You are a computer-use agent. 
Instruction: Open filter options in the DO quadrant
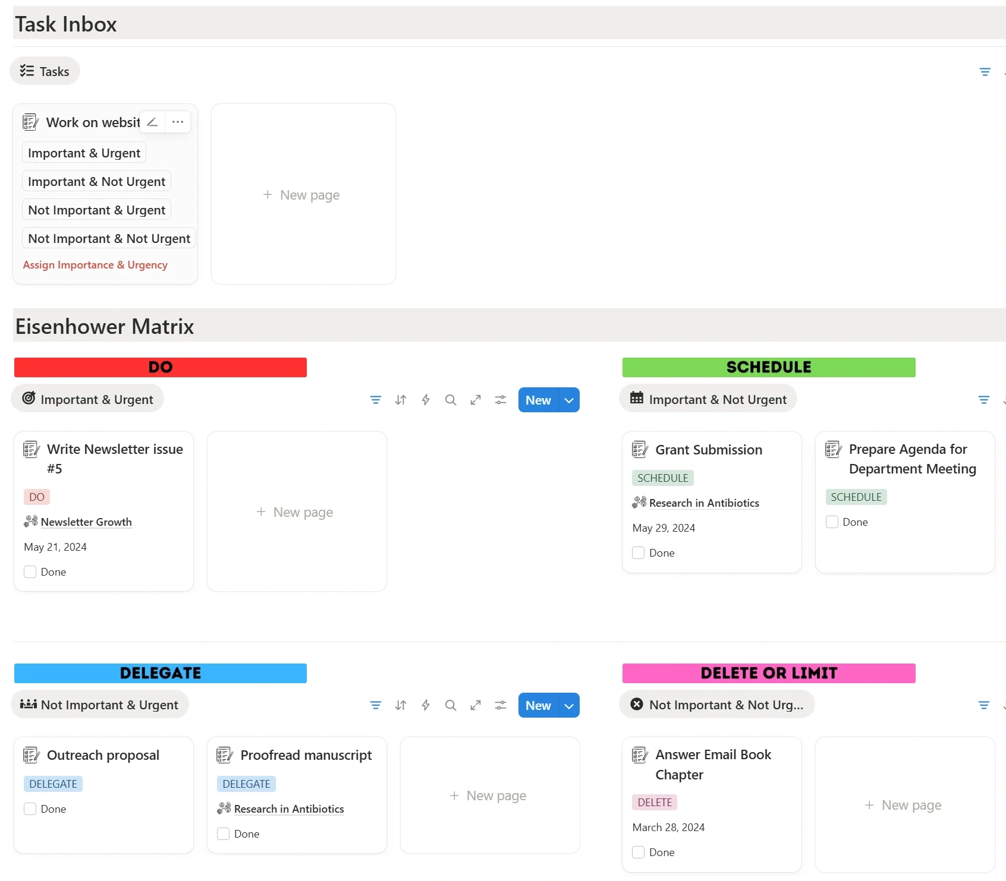pyautogui.click(x=375, y=400)
